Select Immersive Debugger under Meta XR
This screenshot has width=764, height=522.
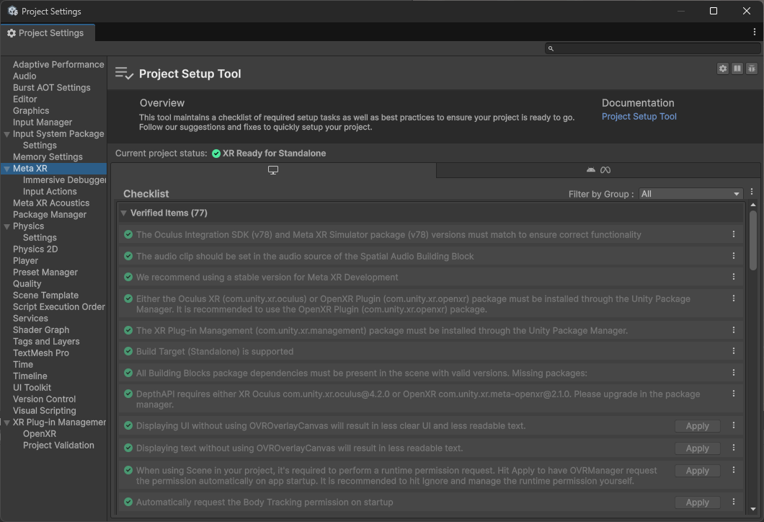(65, 180)
